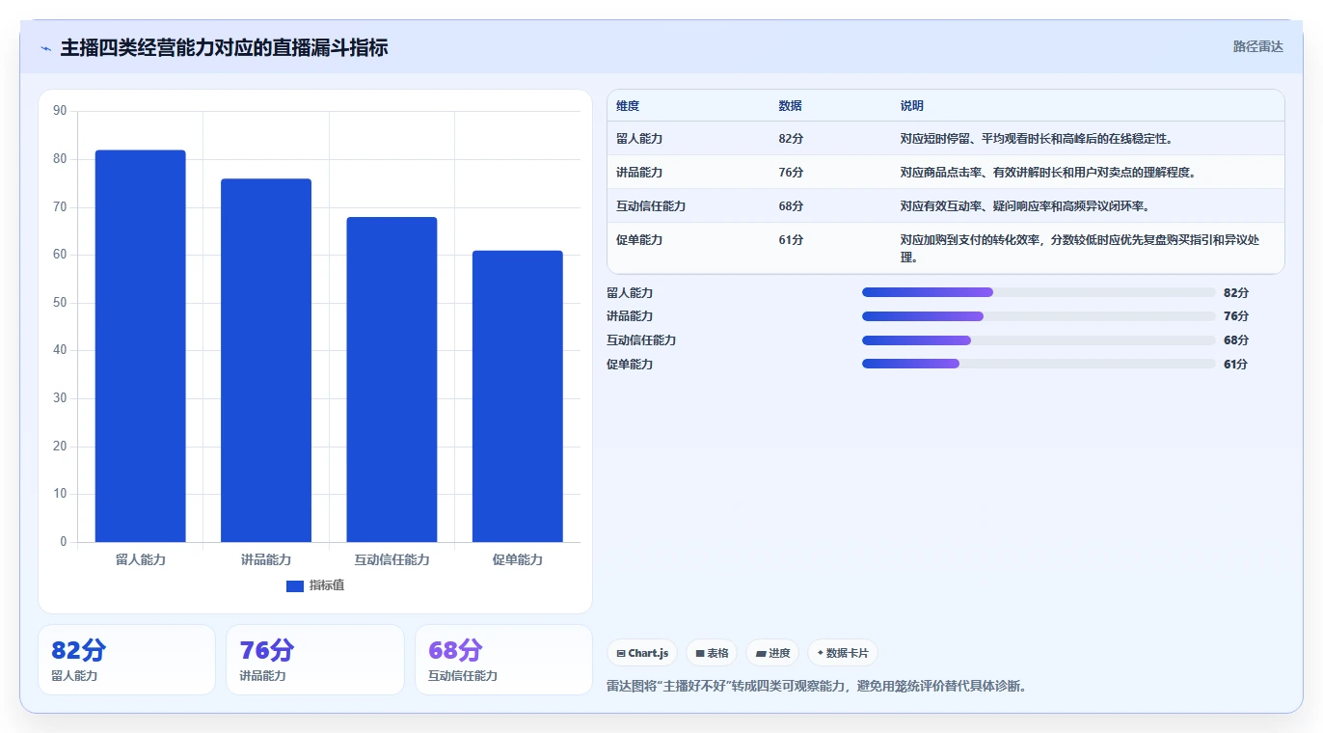Click the 指标值 legend label
The image size is (1323, 733).
[x=327, y=585]
